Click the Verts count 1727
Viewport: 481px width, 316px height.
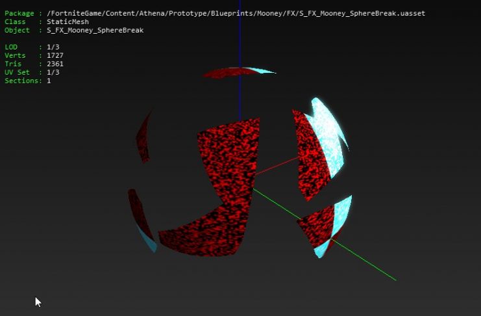[x=55, y=55]
